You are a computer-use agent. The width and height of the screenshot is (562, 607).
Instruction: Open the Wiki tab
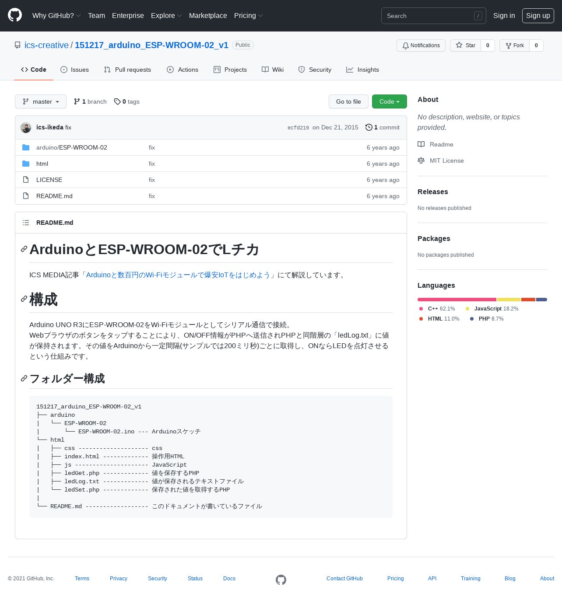click(x=273, y=70)
